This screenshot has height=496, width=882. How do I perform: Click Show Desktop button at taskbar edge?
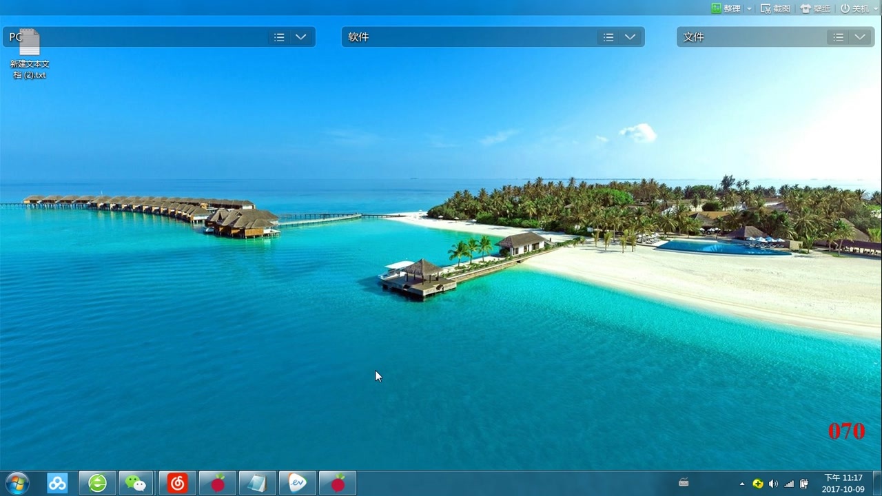click(876, 483)
